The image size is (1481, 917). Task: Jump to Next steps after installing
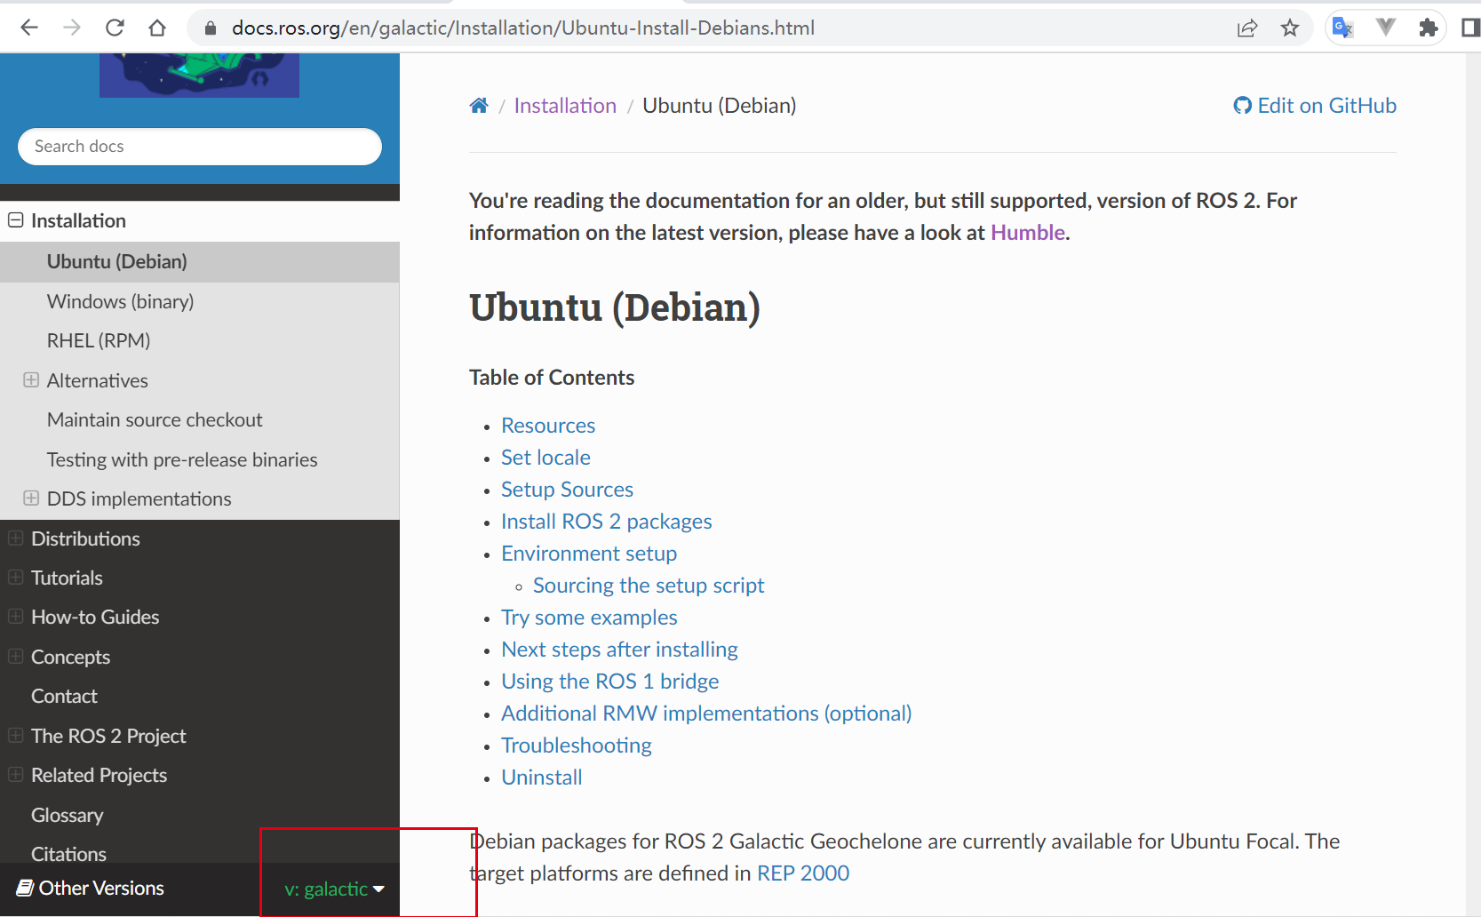pos(619,650)
